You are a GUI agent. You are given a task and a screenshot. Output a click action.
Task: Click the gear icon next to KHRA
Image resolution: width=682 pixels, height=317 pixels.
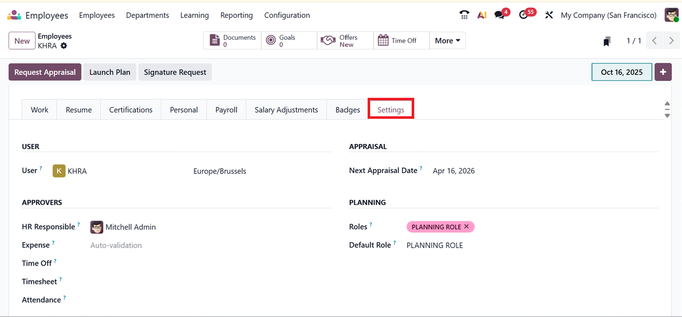point(64,46)
